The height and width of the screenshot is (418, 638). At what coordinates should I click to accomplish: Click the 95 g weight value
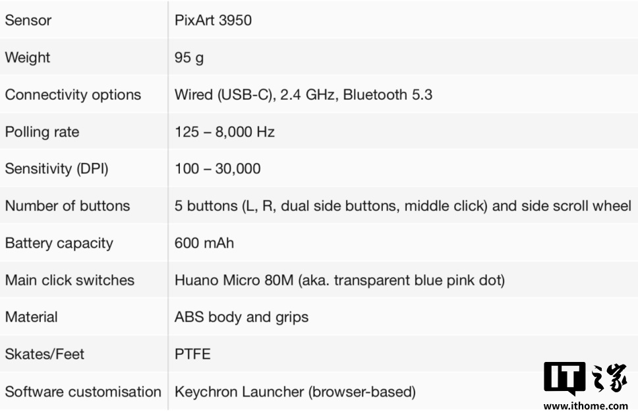(x=188, y=57)
